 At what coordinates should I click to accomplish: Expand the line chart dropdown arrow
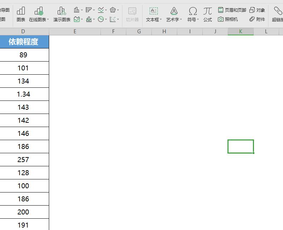(106, 10)
